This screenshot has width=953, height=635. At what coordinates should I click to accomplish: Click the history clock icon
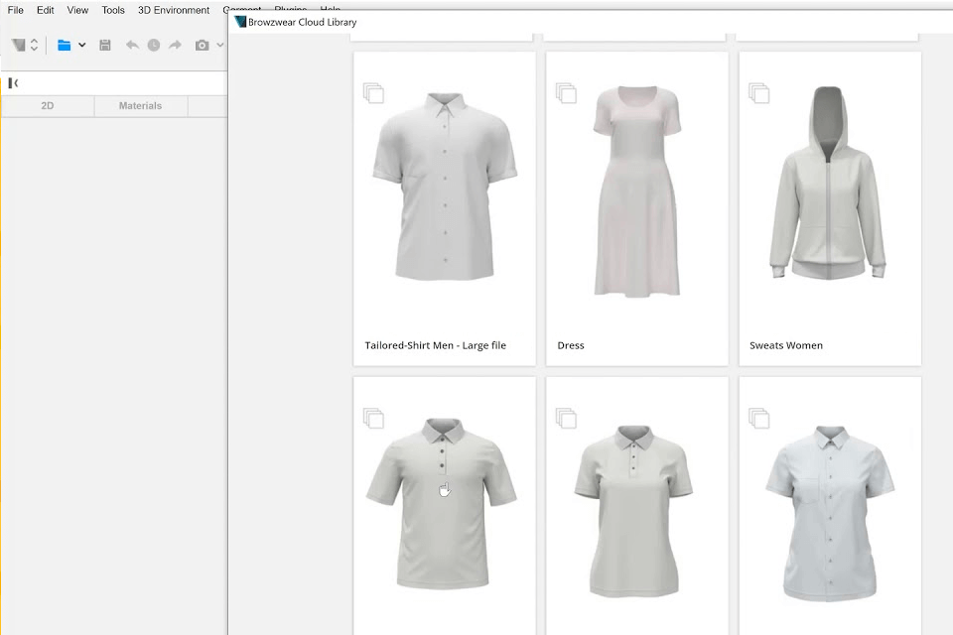pyautogui.click(x=154, y=45)
